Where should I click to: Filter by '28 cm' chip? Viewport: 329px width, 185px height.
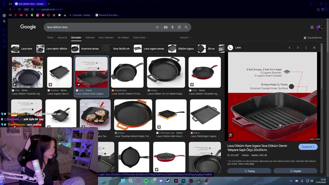[x=207, y=49]
